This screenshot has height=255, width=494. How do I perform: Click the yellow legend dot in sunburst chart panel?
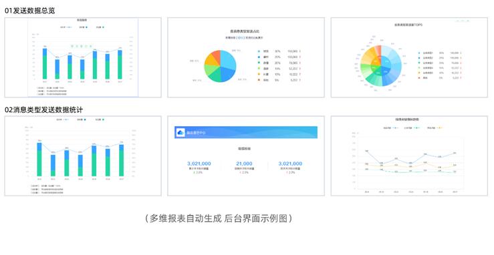click(x=419, y=73)
